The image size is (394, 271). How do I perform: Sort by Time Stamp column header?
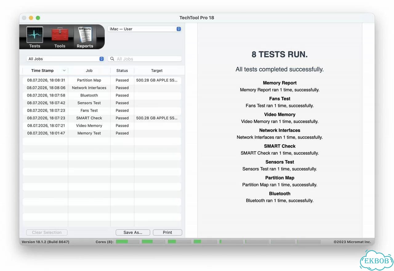pos(42,70)
